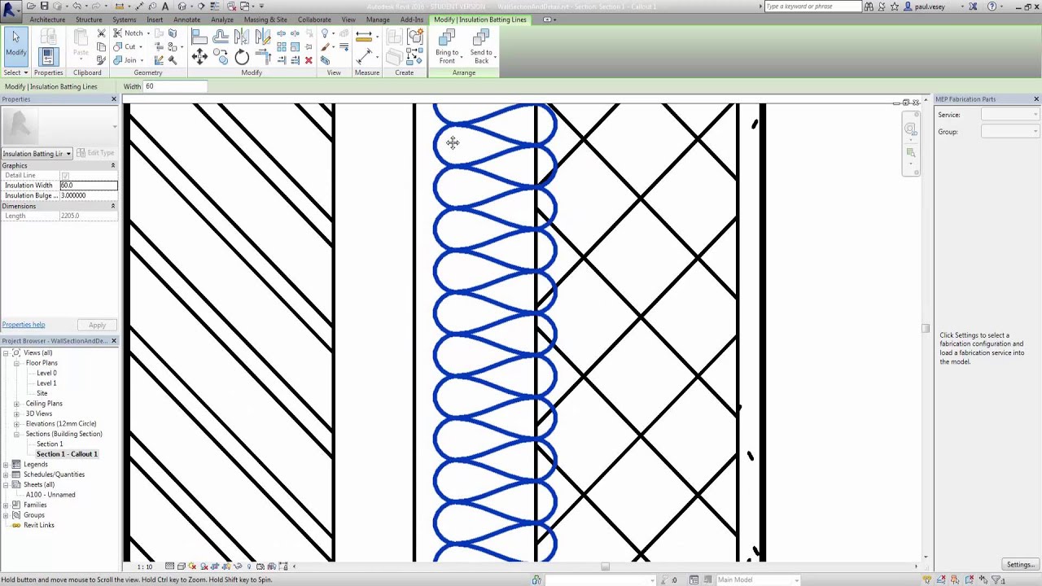Toggle the Properties palette button in ribbon
This screenshot has width=1042, height=586.
click(47, 57)
